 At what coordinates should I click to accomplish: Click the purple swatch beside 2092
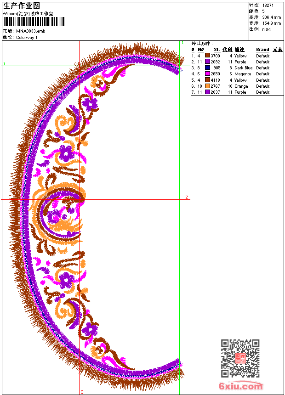coord(207,62)
